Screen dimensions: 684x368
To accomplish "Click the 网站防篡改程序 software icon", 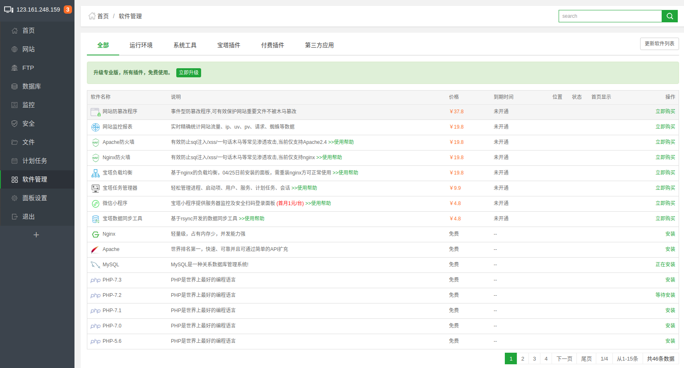I will [96, 112].
